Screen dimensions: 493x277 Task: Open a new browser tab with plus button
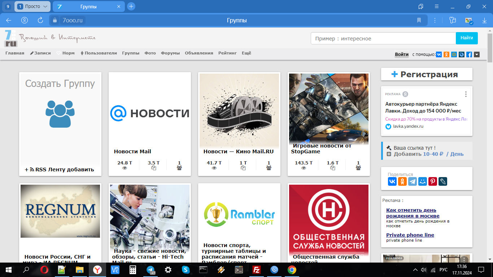coord(131,6)
